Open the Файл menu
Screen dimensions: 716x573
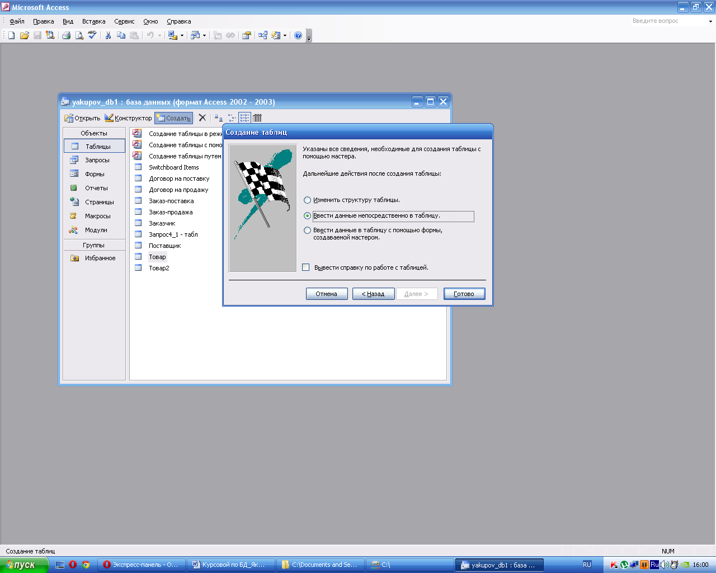click(17, 21)
